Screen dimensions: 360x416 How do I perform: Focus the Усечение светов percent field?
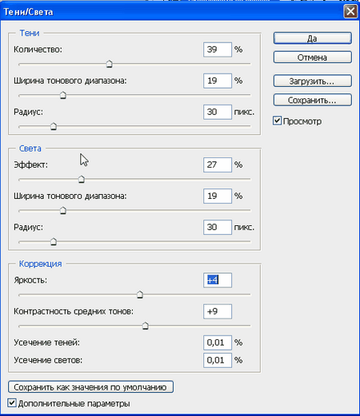click(x=218, y=360)
